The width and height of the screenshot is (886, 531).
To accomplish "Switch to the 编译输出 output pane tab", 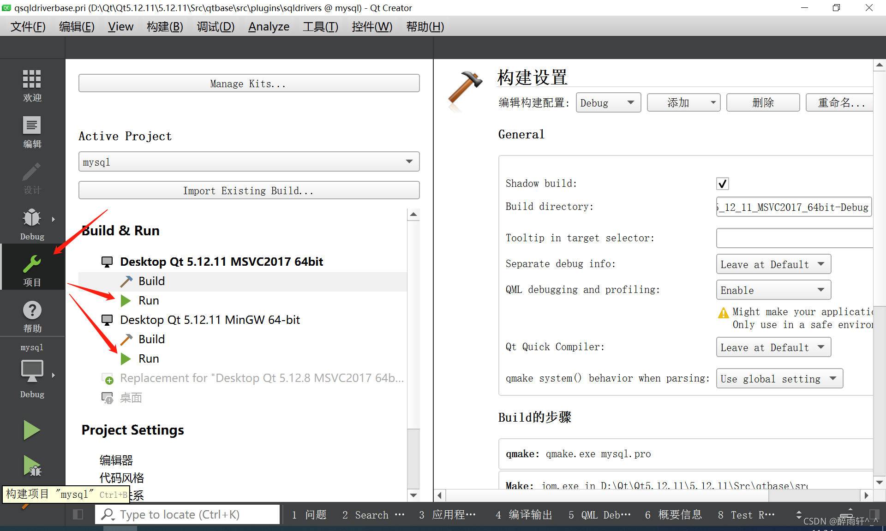I will pyautogui.click(x=524, y=514).
